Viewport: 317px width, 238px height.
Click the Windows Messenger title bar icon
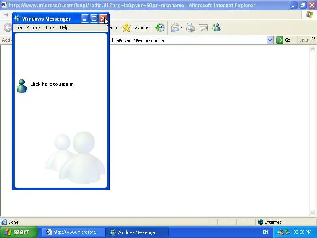pyautogui.click(x=17, y=18)
